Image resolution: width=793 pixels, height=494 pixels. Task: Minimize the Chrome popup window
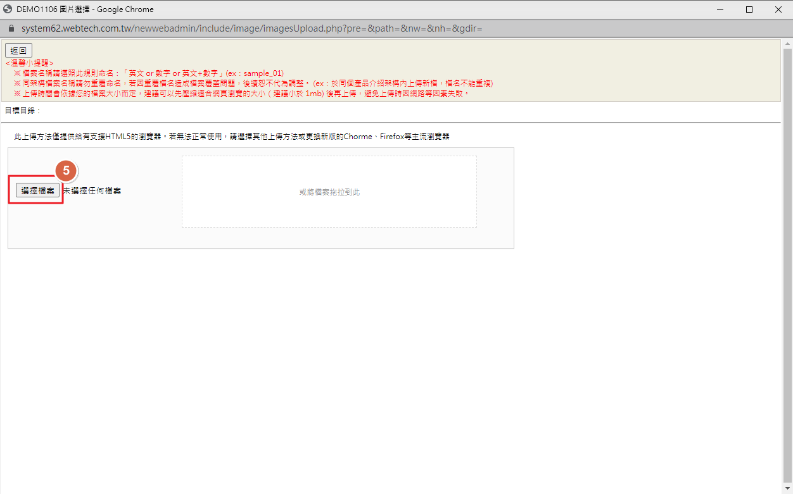click(x=720, y=9)
